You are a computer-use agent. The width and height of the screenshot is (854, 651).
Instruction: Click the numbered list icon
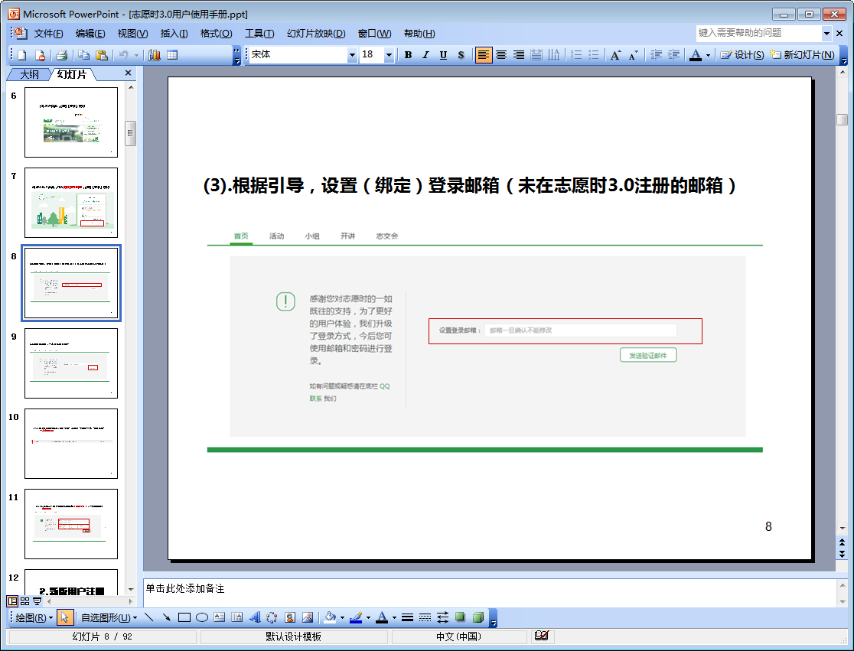pos(576,55)
